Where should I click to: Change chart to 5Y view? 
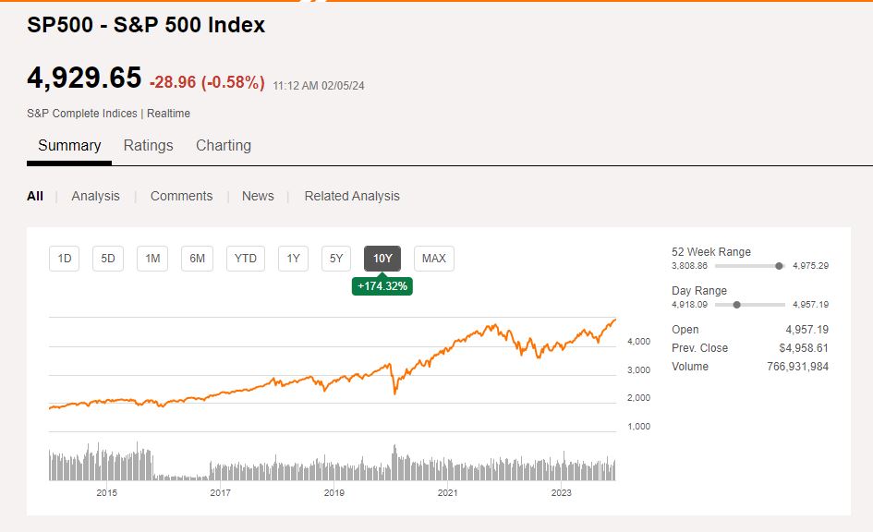click(337, 259)
